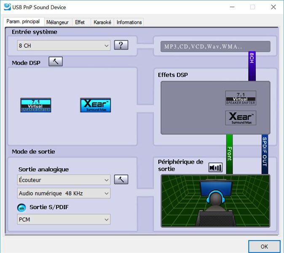284x253 pixels.
Task: Click gray Xear icon in Effets DSP
Action: pyautogui.click(x=241, y=118)
